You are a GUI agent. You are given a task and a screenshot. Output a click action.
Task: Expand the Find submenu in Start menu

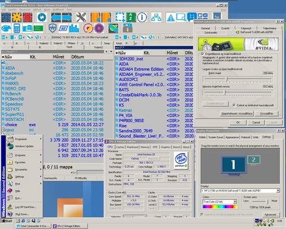(24, 184)
